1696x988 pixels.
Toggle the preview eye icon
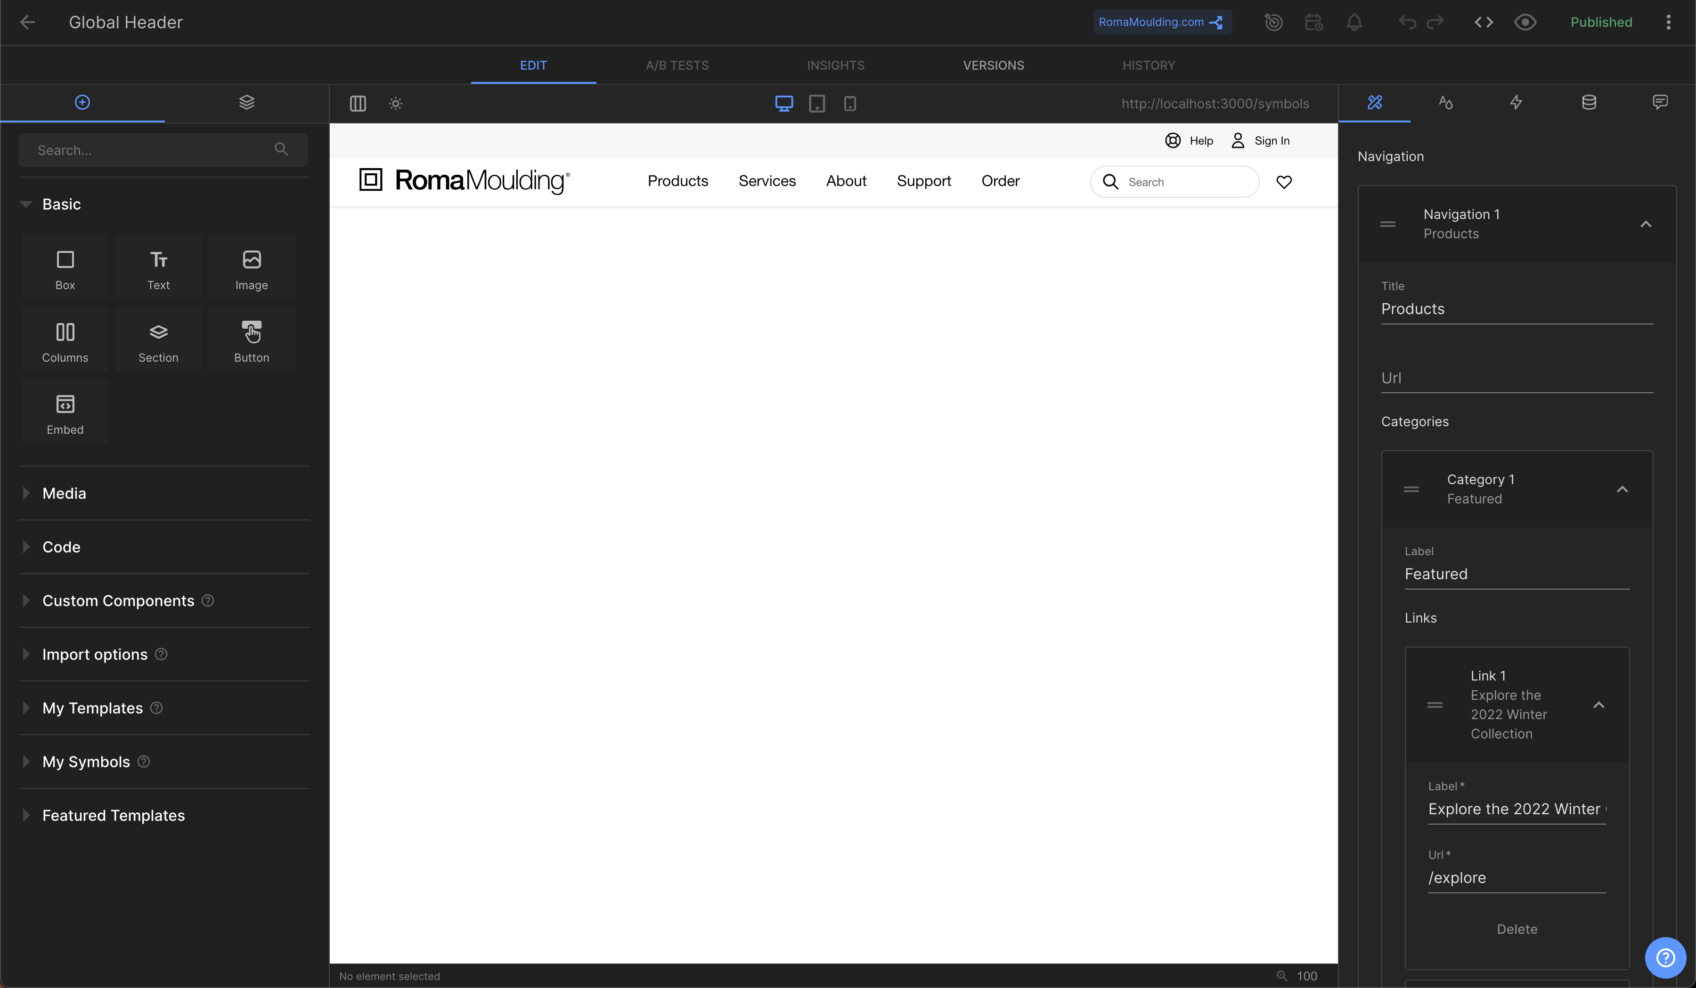1525,22
